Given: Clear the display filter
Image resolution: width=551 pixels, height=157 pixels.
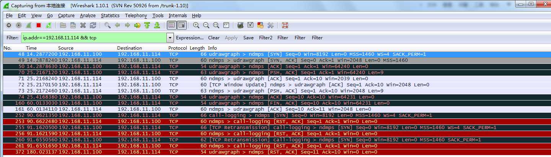Looking at the screenshot, I should point(214,38).
